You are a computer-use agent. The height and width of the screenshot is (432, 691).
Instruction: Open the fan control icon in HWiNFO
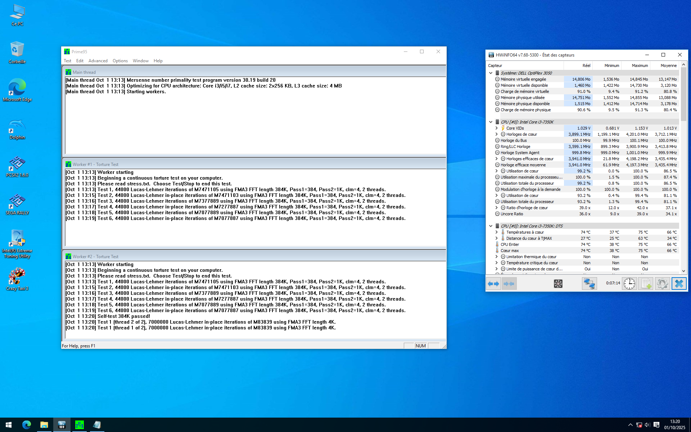(x=558, y=284)
